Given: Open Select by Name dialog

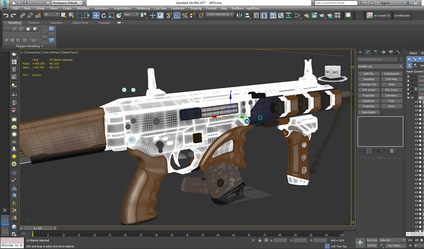Looking at the screenshot, I should (x=71, y=15).
